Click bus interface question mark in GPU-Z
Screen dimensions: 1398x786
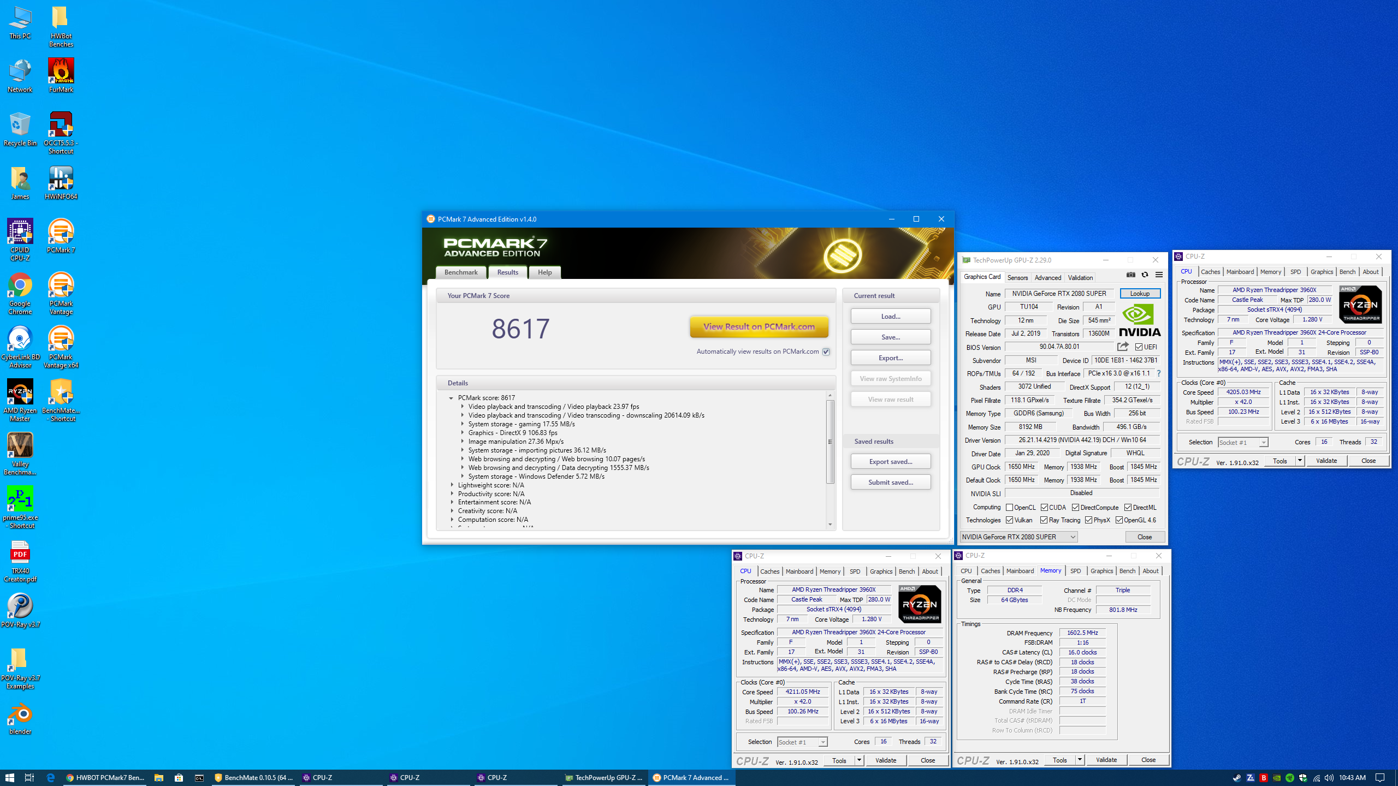coord(1158,373)
